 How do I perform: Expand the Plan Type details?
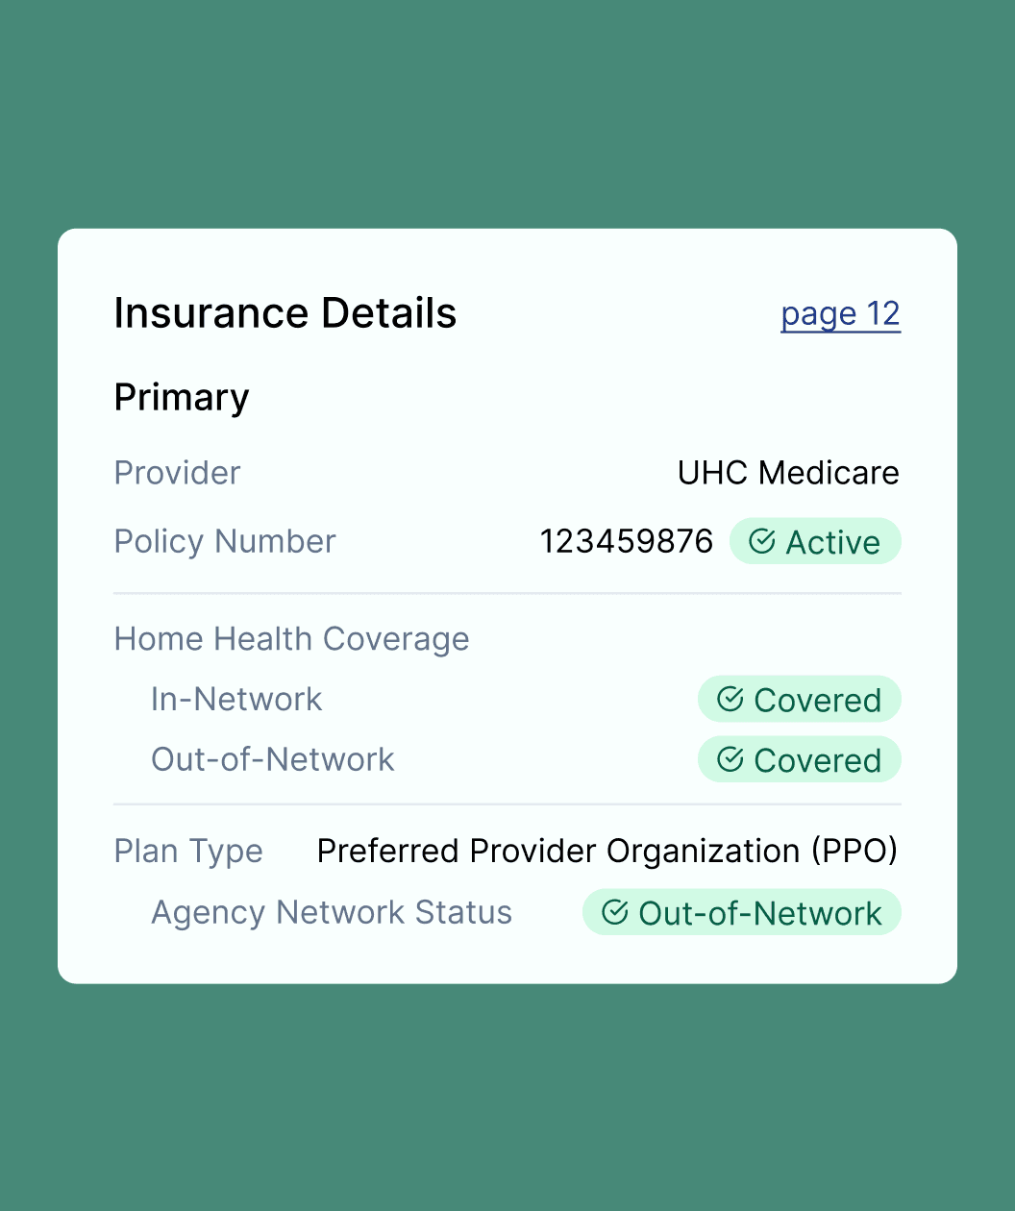tap(188, 851)
